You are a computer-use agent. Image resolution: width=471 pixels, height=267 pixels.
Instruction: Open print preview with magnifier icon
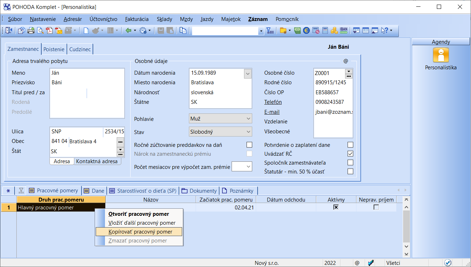click(x=40, y=31)
